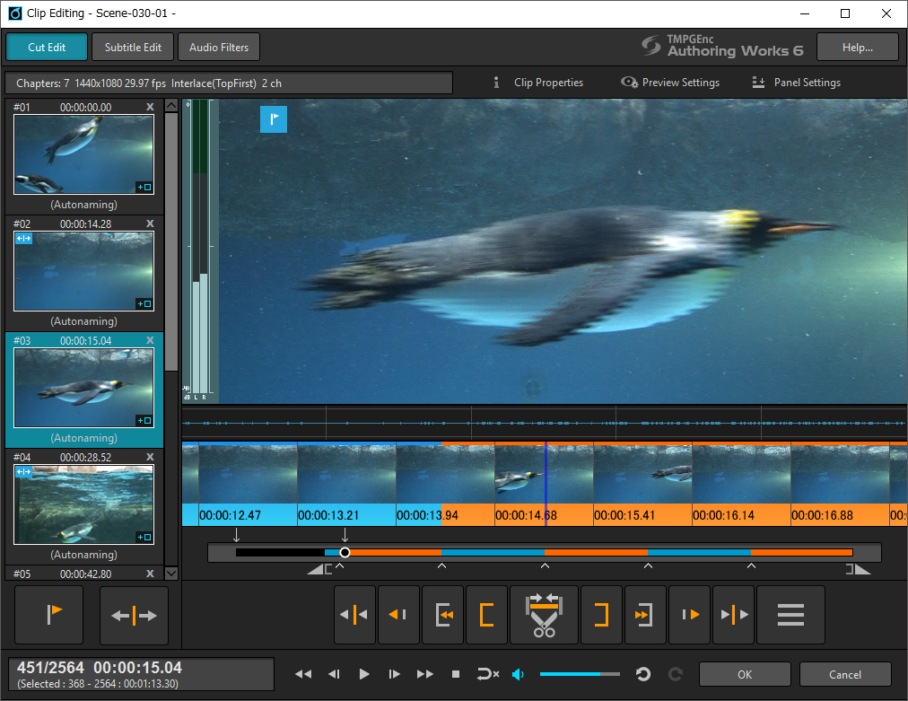Click the volume slider track

pyautogui.click(x=579, y=674)
